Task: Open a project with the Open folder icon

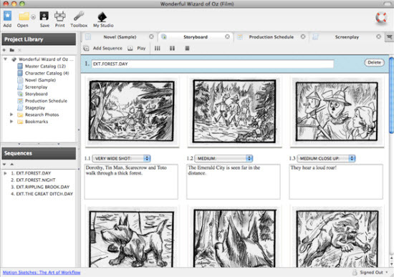Action: pos(24,16)
